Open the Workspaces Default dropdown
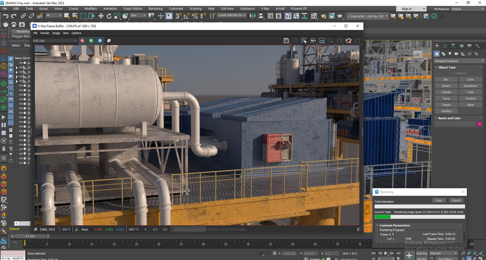This screenshot has width=486, height=260. tap(468, 9)
